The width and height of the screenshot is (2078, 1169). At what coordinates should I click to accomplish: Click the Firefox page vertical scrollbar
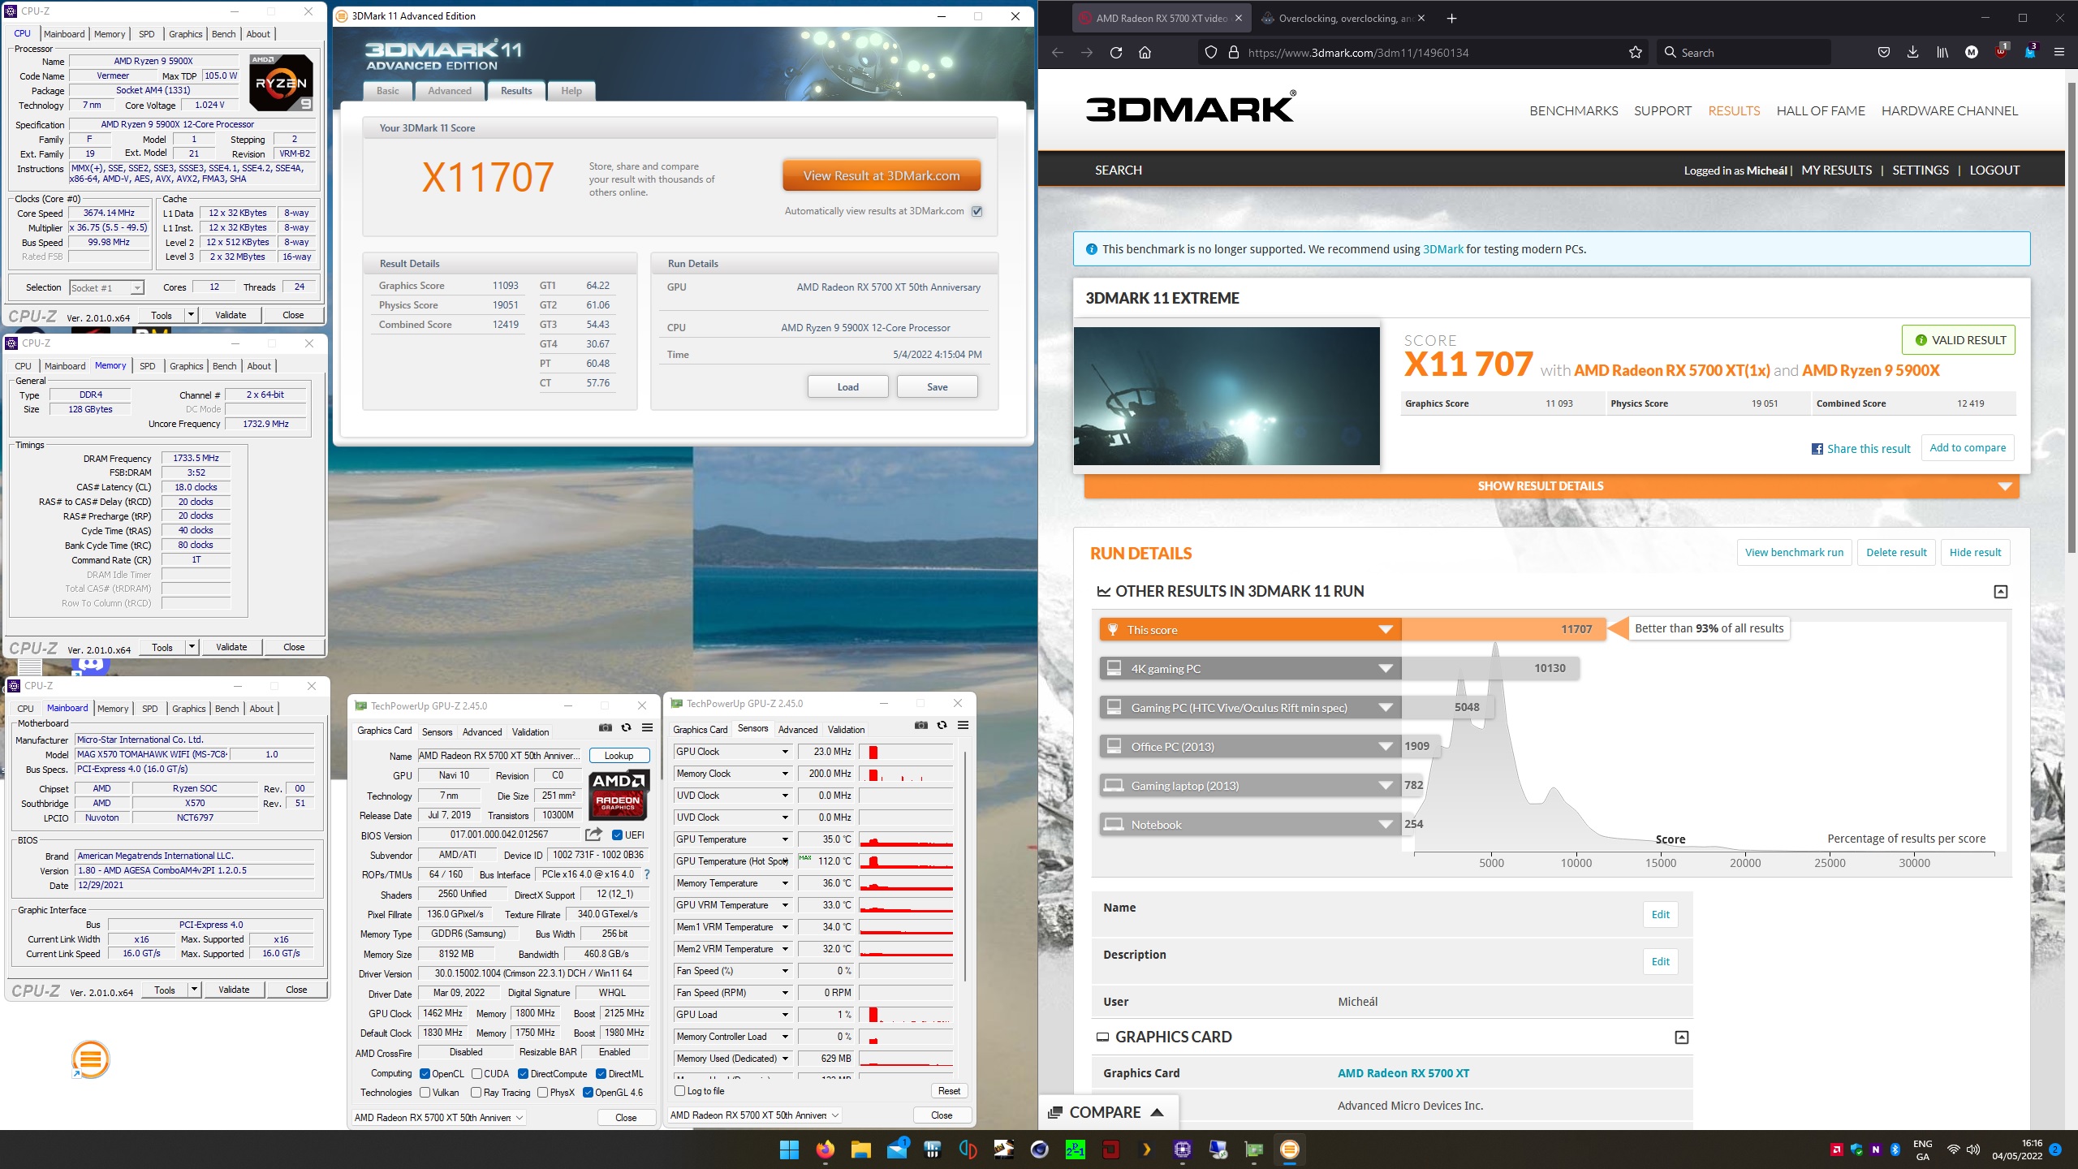pyautogui.click(x=2072, y=317)
